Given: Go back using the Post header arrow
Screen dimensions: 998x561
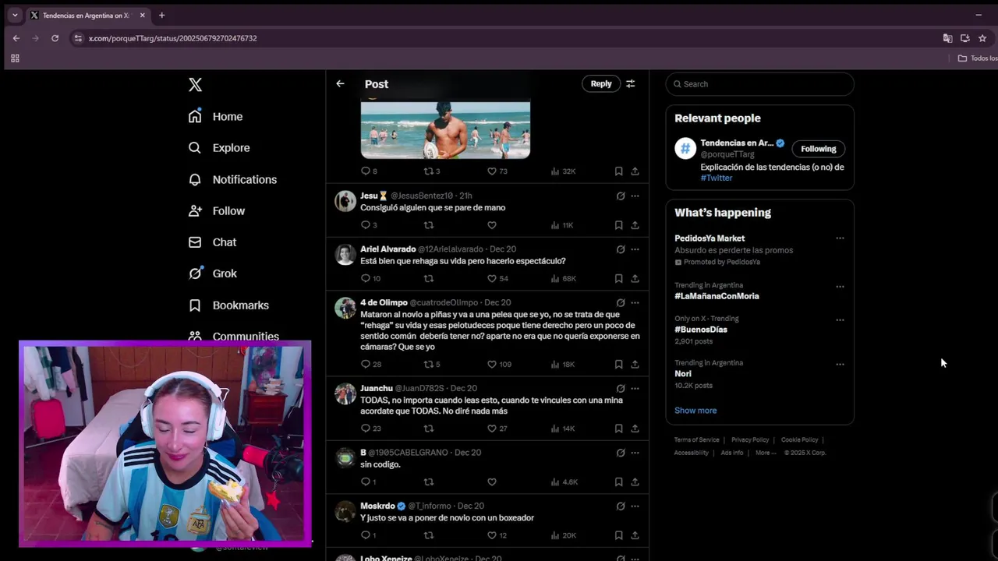Looking at the screenshot, I should pos(340,83).
